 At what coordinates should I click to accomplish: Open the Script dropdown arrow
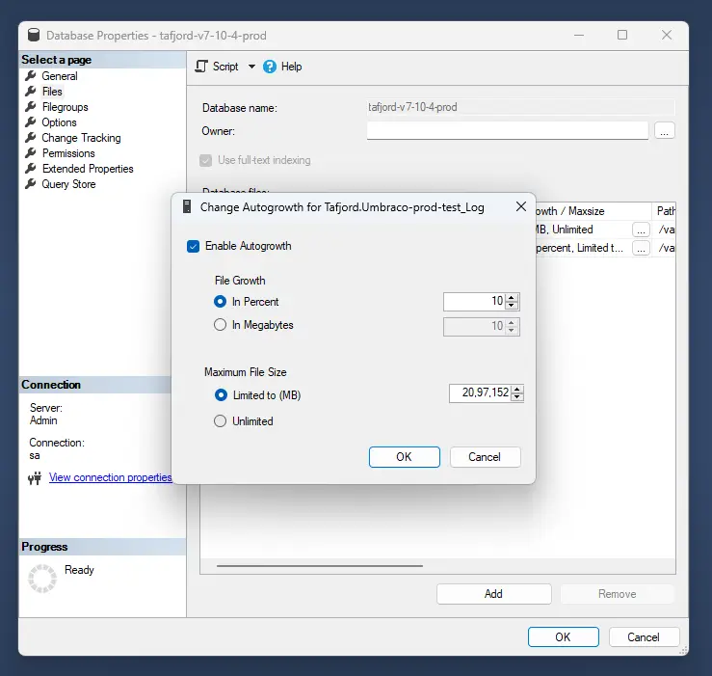[251, 67]
